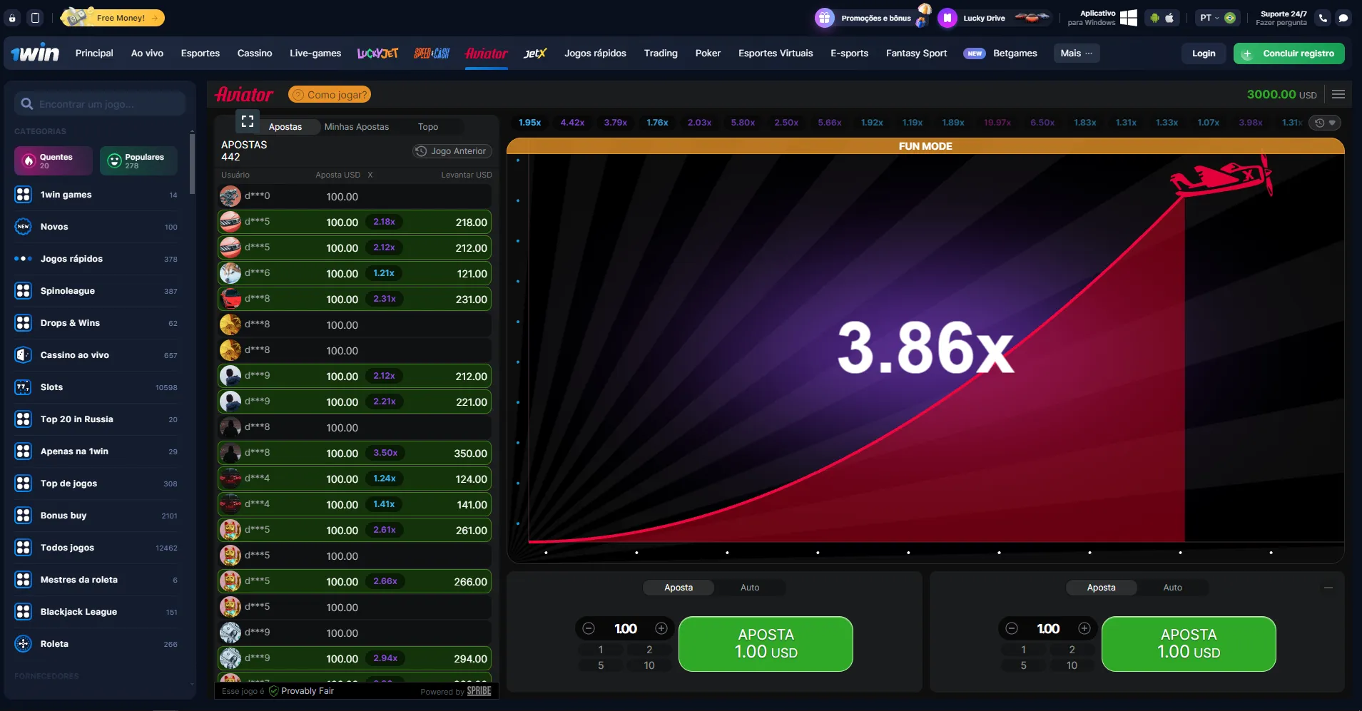This screenshot has height=711, width=1362.
Task: Open the support chat bubble icon
Action: point(1343,18)
